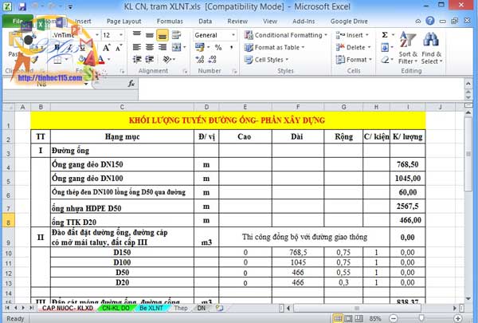
Task: Save workbook from quick access toolbar
Action: 21,6
